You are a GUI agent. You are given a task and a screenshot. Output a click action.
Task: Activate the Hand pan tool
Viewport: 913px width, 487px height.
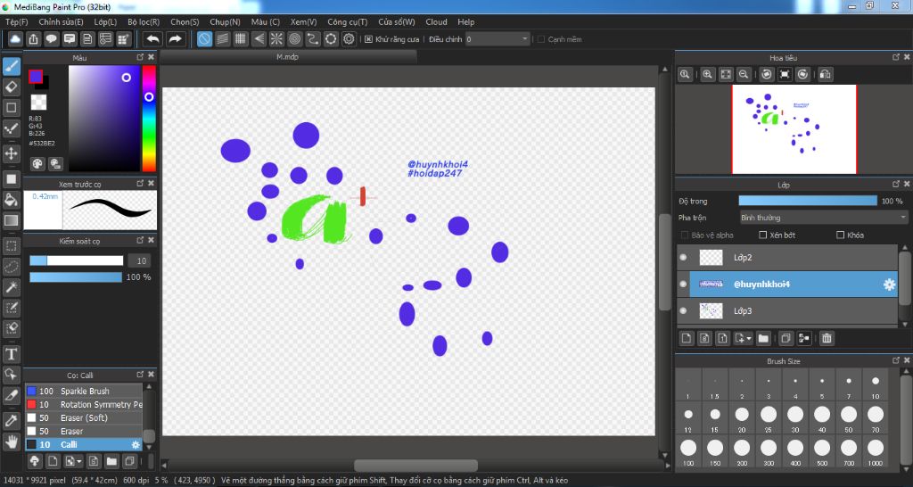[11, 442]
